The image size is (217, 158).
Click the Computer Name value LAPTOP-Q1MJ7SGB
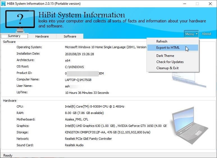pyautogui.click(x=78, y=80)
